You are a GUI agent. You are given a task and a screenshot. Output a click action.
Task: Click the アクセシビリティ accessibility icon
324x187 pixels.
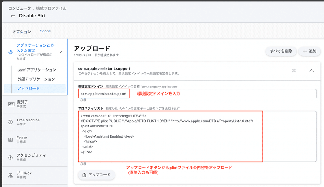[11, 157]
